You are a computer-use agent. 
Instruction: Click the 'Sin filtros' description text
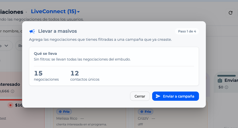[x=82, y=59]
